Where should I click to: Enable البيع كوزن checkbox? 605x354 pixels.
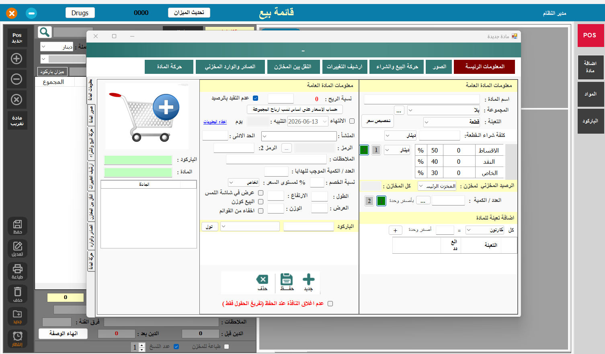[x=260, y=201]
